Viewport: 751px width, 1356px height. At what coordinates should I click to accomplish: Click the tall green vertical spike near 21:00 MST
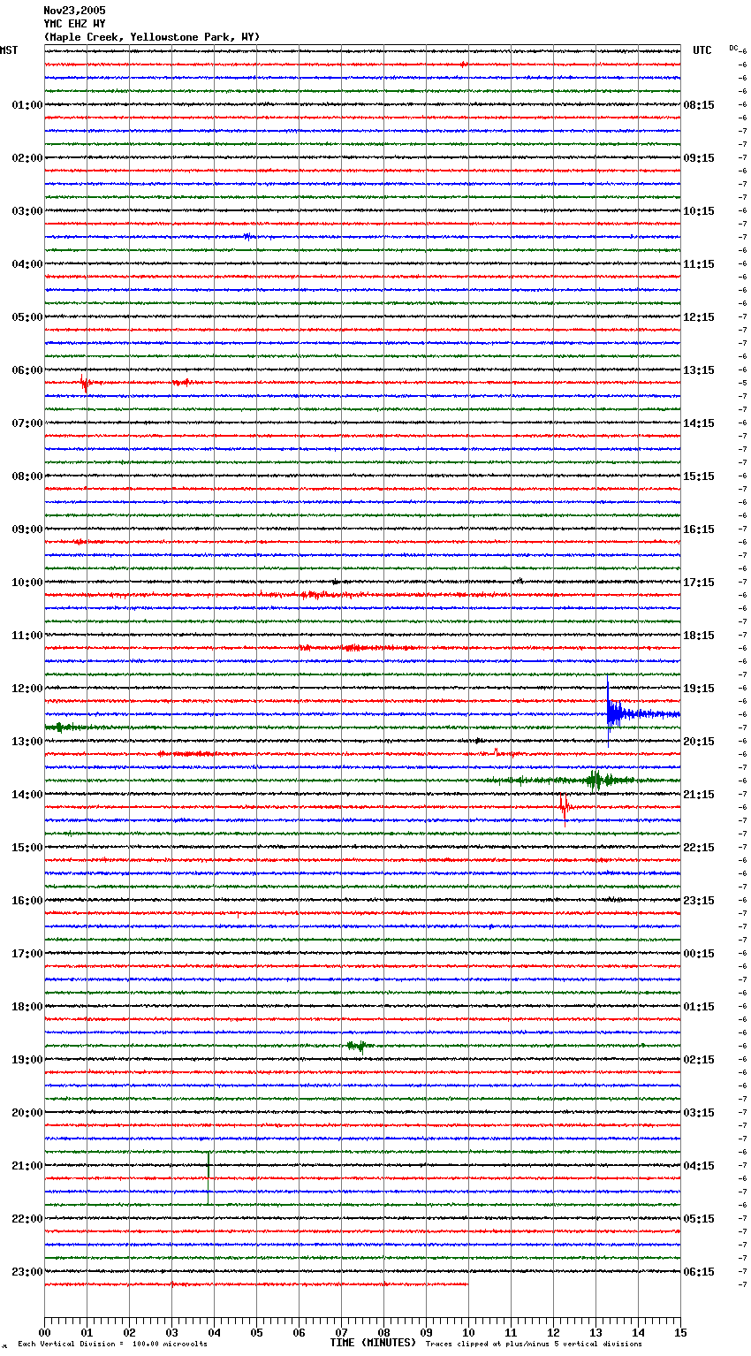tap(209, 1177)
